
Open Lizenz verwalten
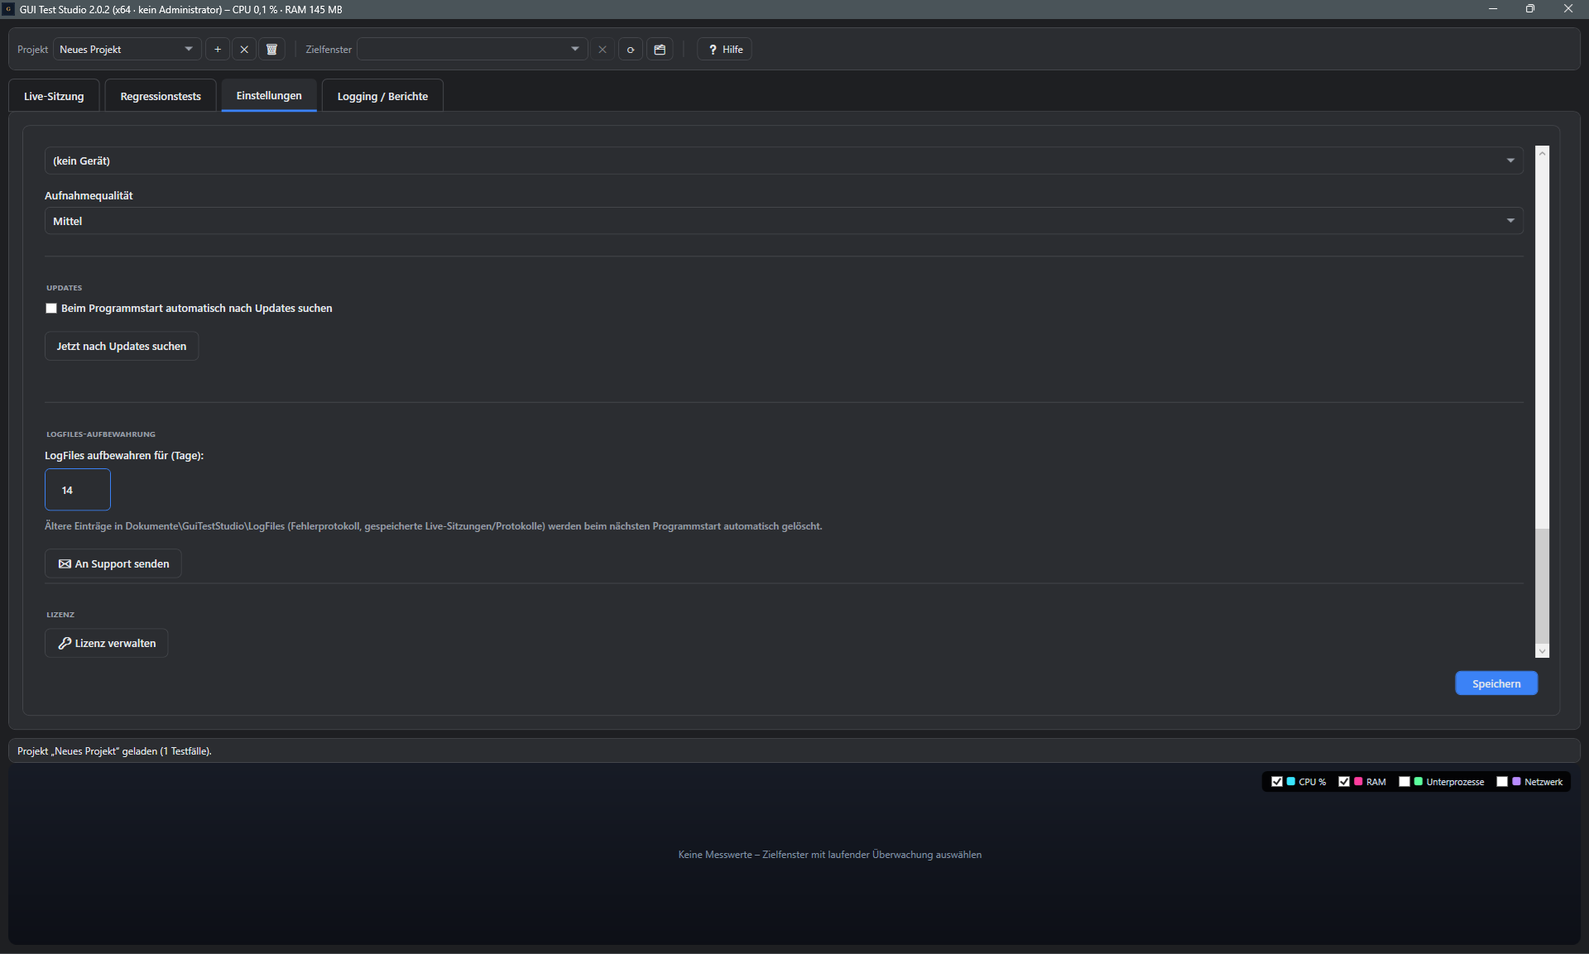pos(107,643)
